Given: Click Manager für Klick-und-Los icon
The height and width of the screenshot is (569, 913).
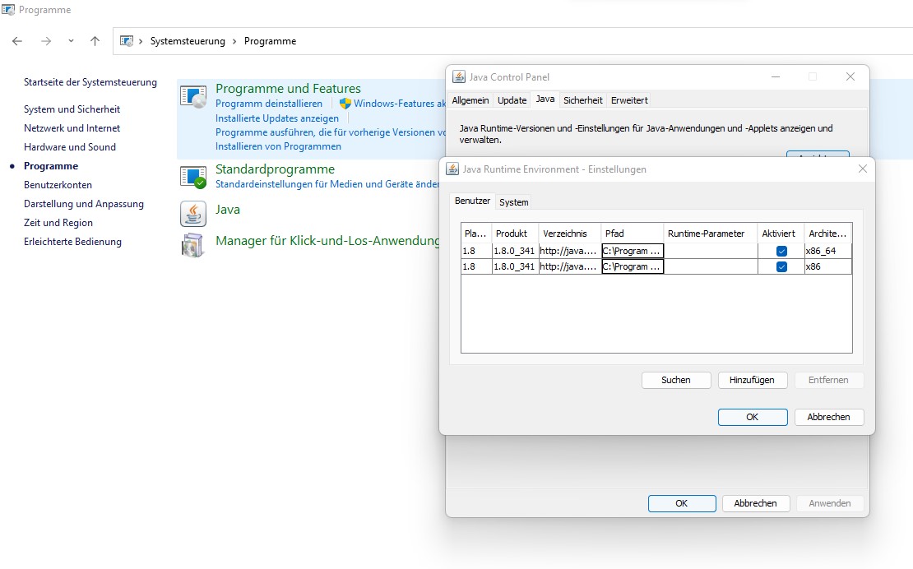Looking at the screenshot, I should tap(193, 244).
